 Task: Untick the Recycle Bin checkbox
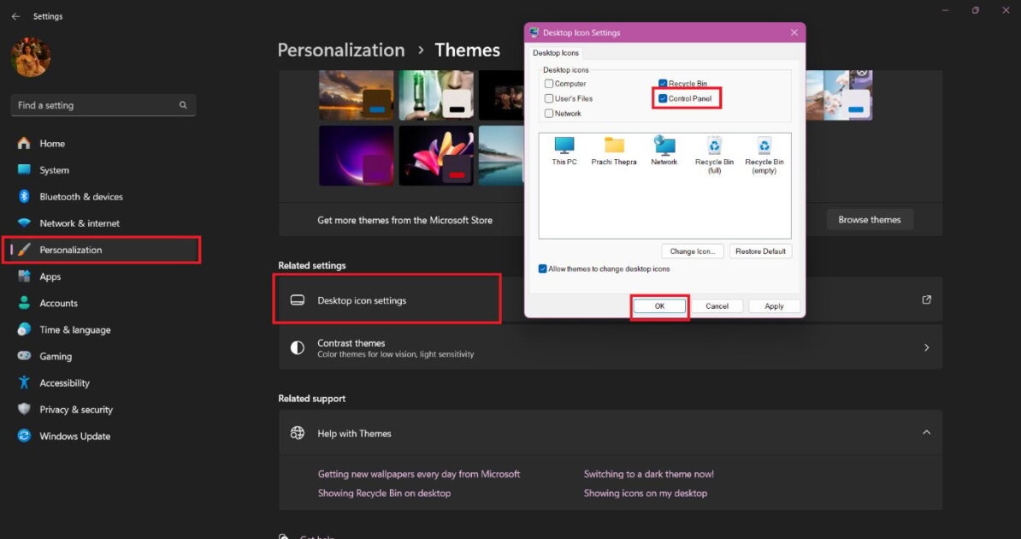point(663,84)
